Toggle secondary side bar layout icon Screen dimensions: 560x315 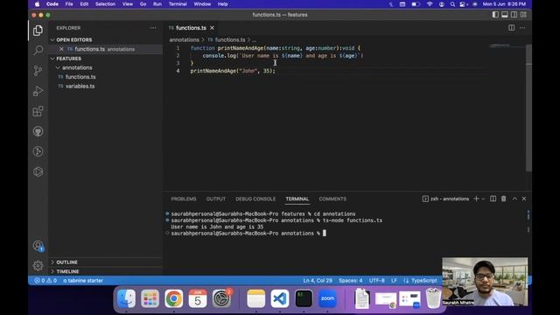point(514,15)
